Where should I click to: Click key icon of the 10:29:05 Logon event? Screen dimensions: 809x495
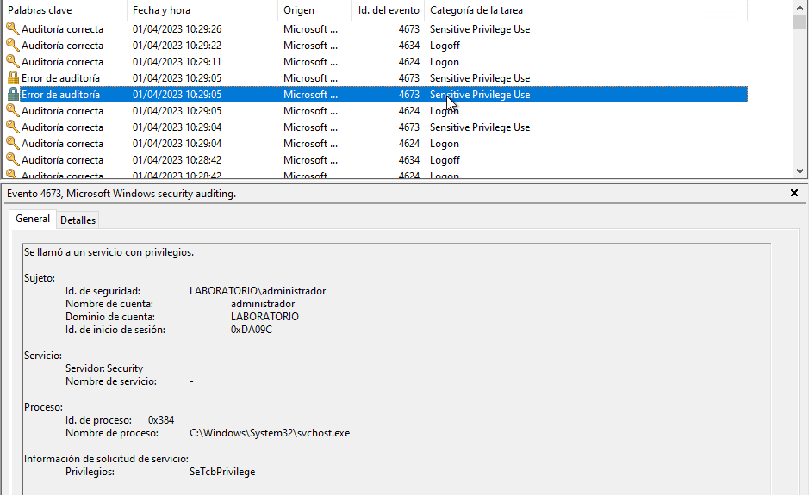[x=13, y=111]
